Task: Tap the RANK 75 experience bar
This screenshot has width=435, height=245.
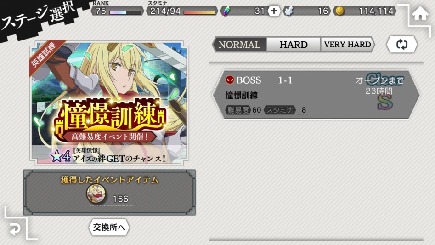Action: point(125,12)
